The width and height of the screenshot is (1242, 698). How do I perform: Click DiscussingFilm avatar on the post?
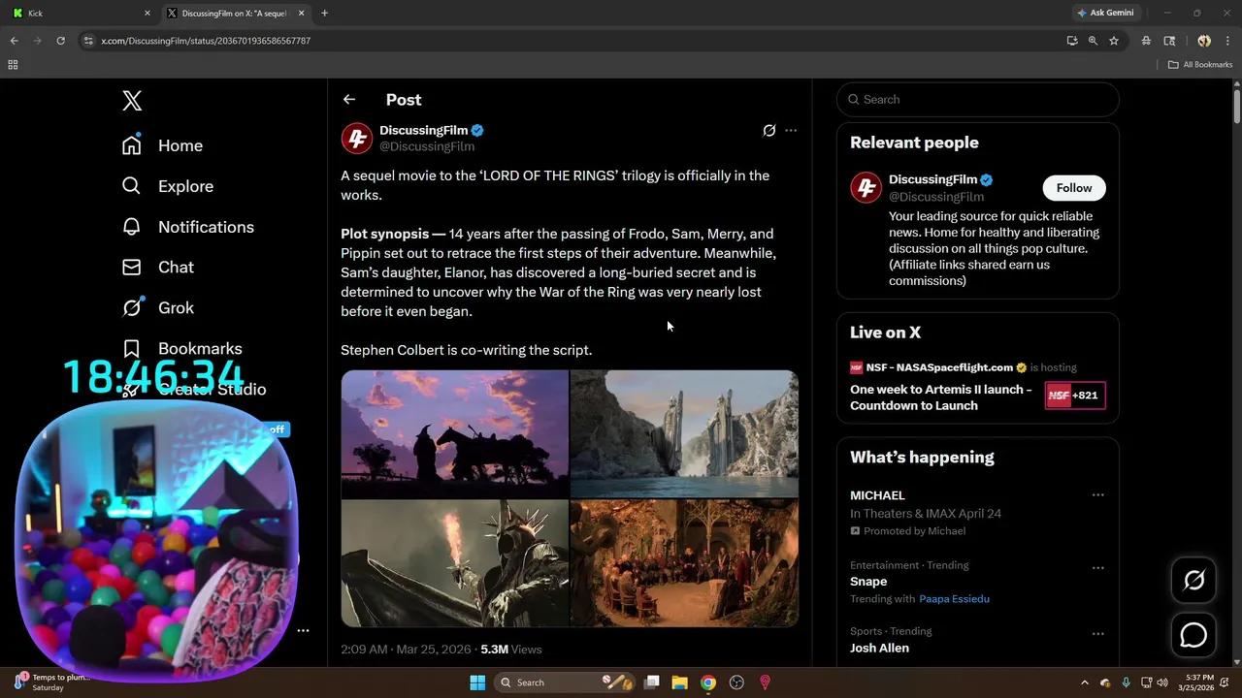click(x=357, y=138)
